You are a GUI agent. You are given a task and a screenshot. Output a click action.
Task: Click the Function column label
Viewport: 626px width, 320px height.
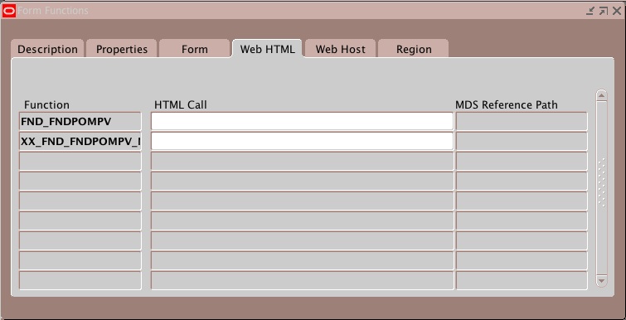pos(46,105)
